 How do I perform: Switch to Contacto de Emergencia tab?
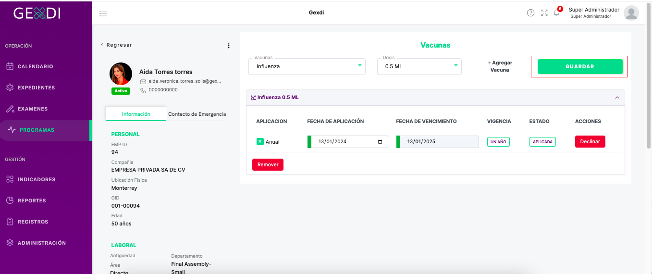[x=197, y=114]
